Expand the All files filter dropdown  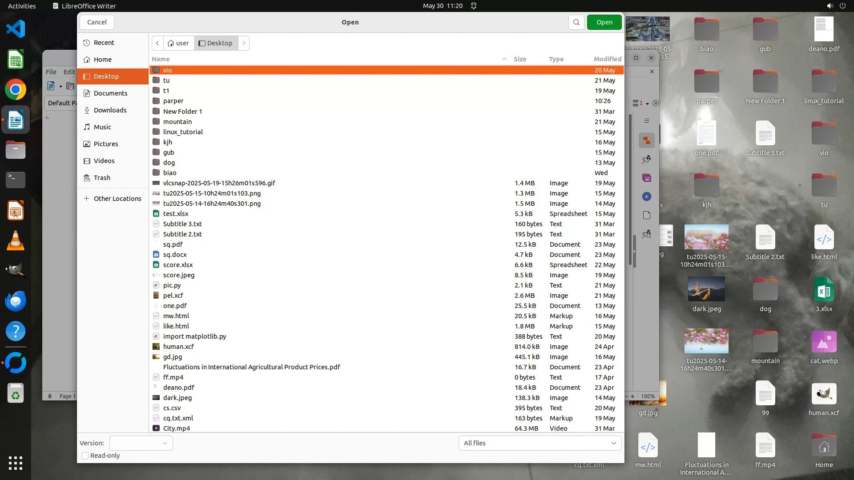540,443
